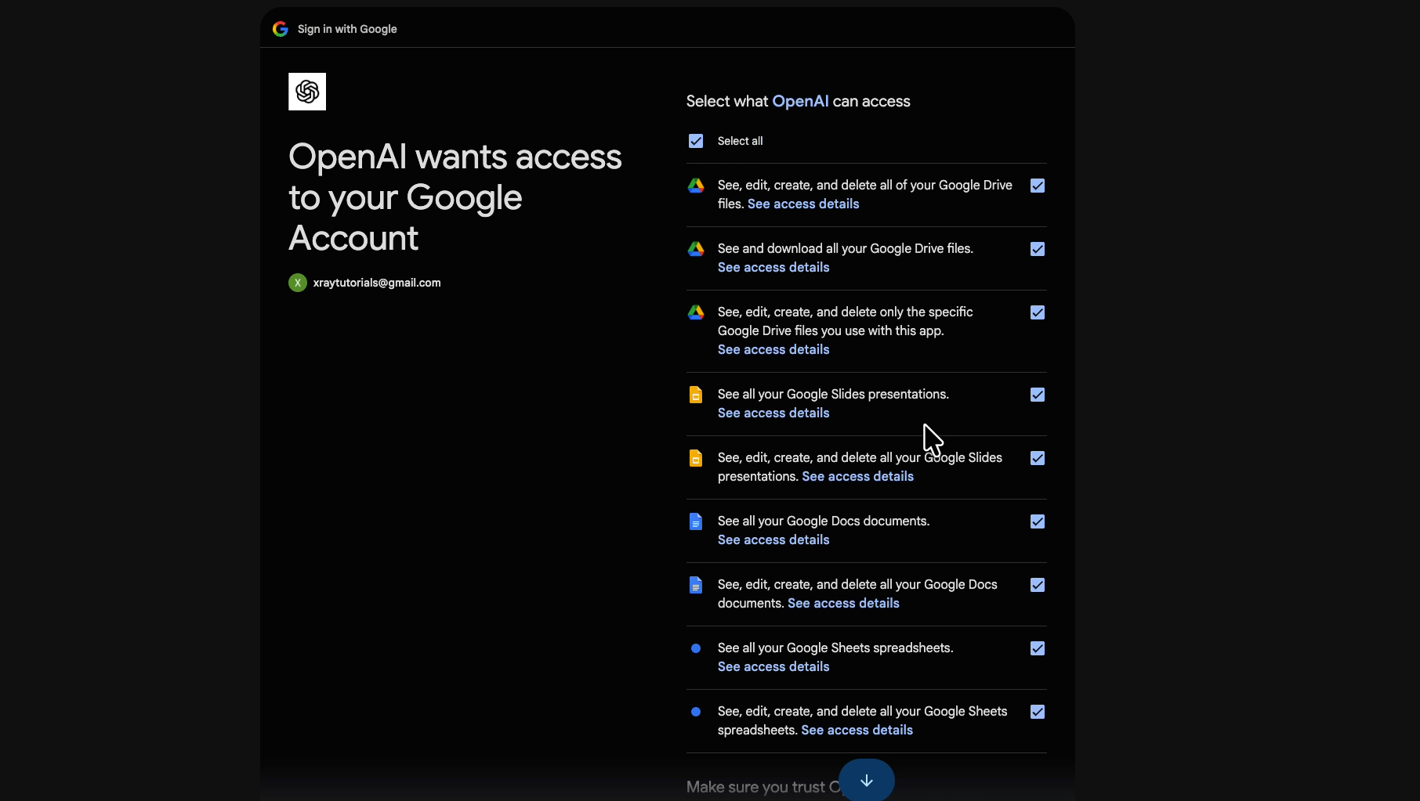
Task: Uncheck edit and delete Google Sheets spreadsheets access
Action: pyautogui.click(x=1038, y=712)
